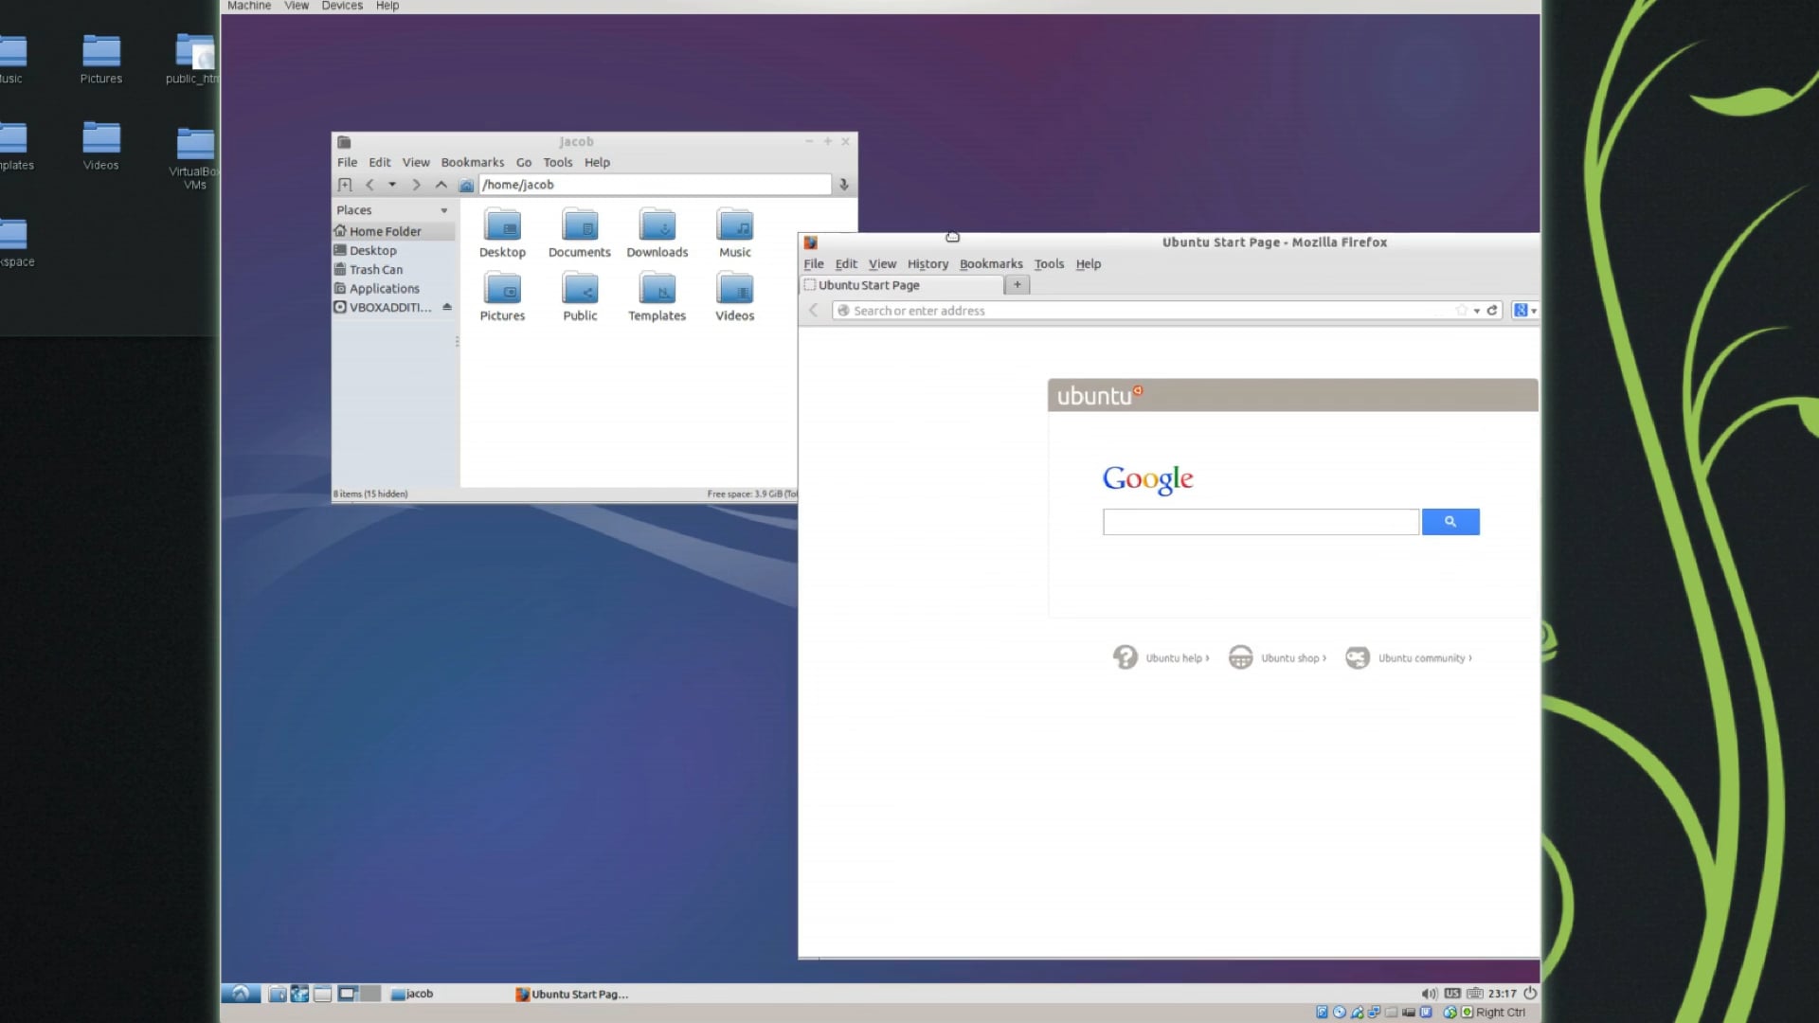Viewport: 1819px width, 1023px height.
Task: Click Firefox back arrow button
Action: tap(814, 311)
